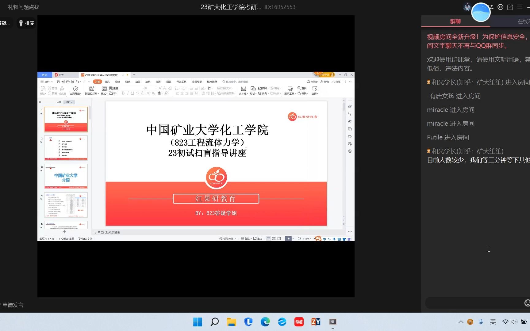Viewport: 530px width, 331px height.
Task: Switch to reading view icon in status bar
Action: pos(279,238)
